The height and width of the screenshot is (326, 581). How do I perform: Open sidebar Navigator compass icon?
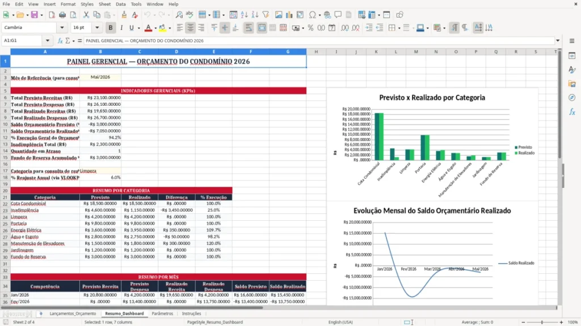(572, 97)
